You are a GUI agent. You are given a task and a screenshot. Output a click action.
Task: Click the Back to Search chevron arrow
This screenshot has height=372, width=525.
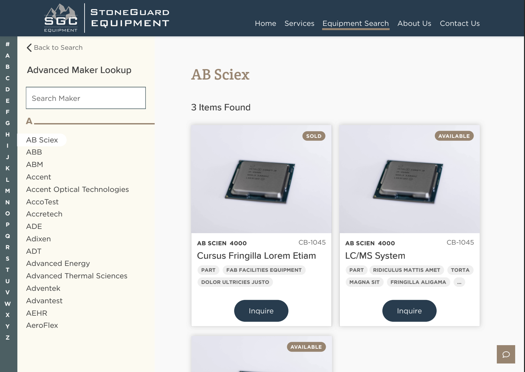coord(29,48)
